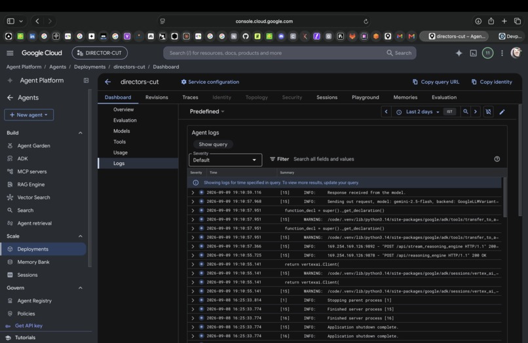
Task: Open the DIRECTOR-CUT project picker
Action: tap(100, 53)
